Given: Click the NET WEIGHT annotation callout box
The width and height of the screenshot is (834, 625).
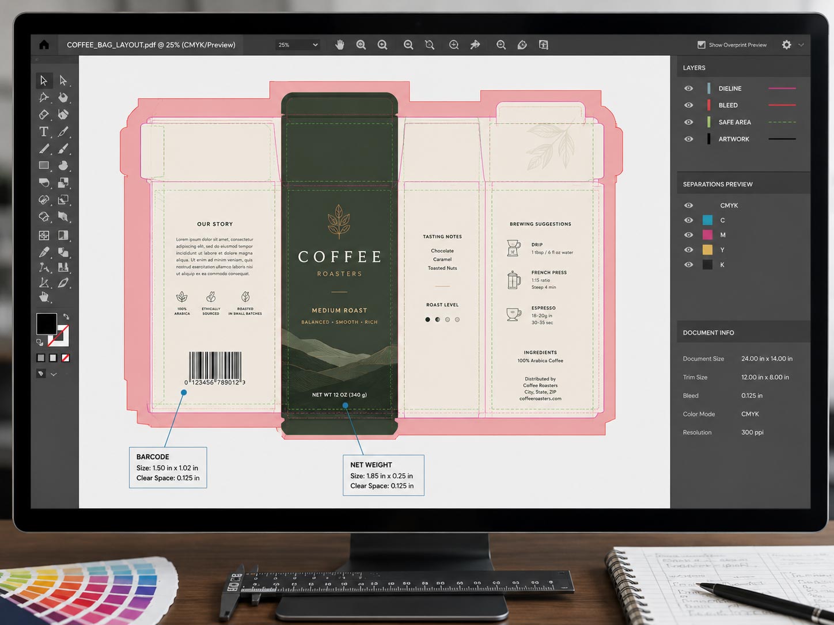Looking at the screenshot, I should click(384, 475).
